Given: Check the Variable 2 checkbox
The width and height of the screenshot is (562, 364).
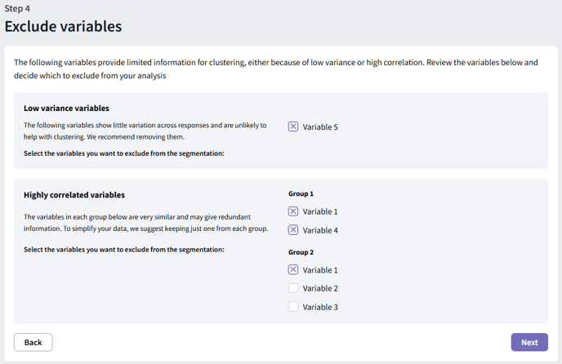Looking at the screenshot, I should [x=293, y=288].
